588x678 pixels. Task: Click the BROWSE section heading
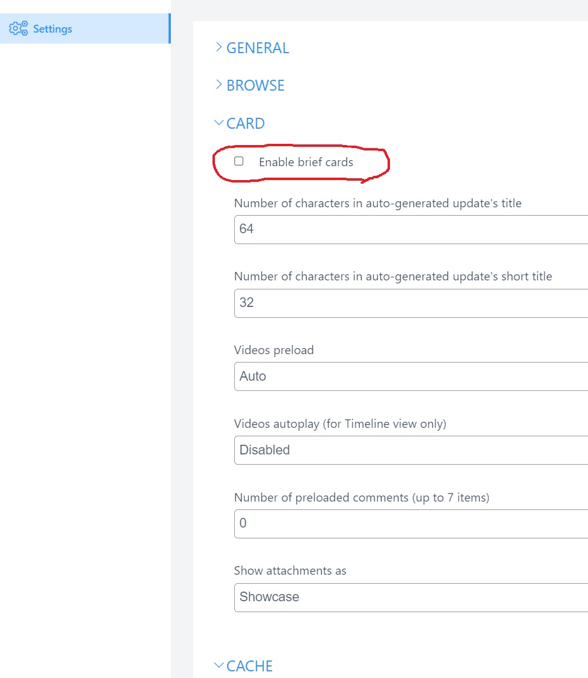pos(255,86)
